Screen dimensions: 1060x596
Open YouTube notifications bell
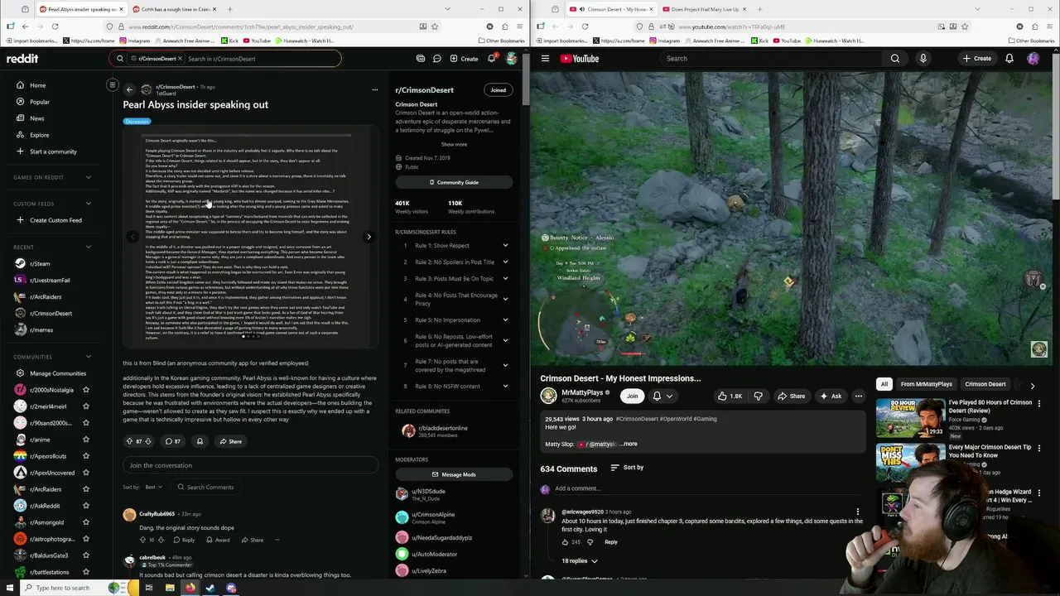1009,59
